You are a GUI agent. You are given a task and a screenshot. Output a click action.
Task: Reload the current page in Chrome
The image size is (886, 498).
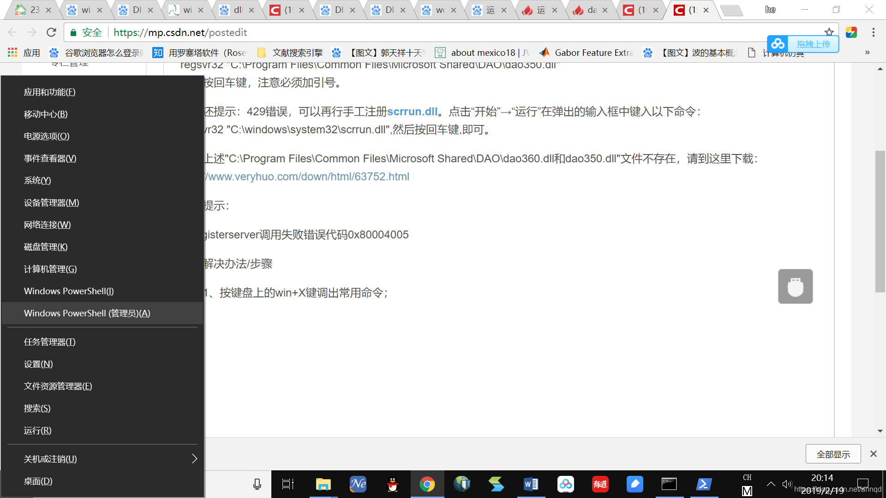(x=51, y=32)
